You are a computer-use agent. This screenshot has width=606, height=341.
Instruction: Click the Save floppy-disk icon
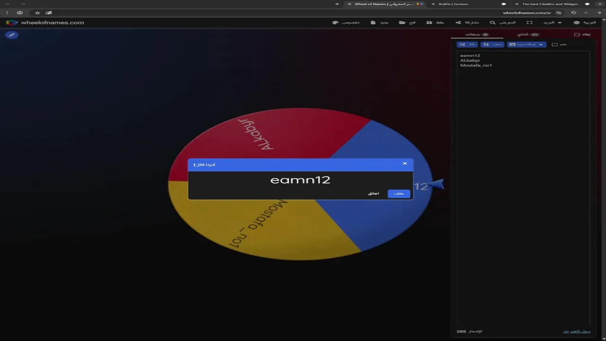coord(429,22)
